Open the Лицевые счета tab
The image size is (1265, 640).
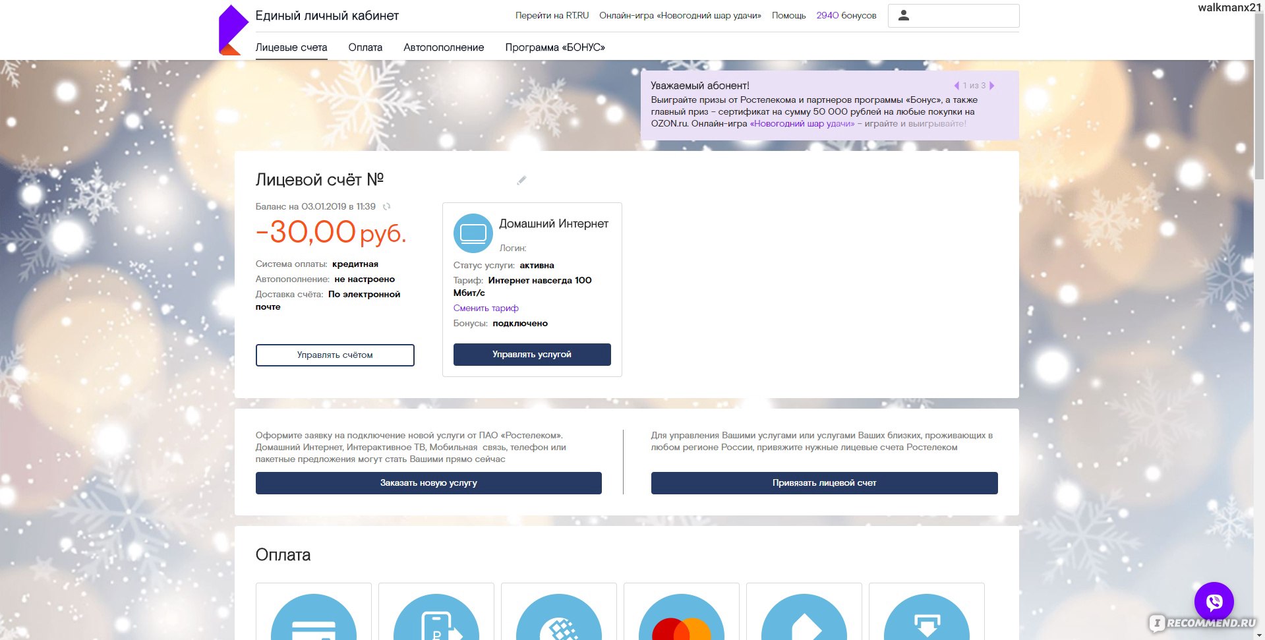291,47
